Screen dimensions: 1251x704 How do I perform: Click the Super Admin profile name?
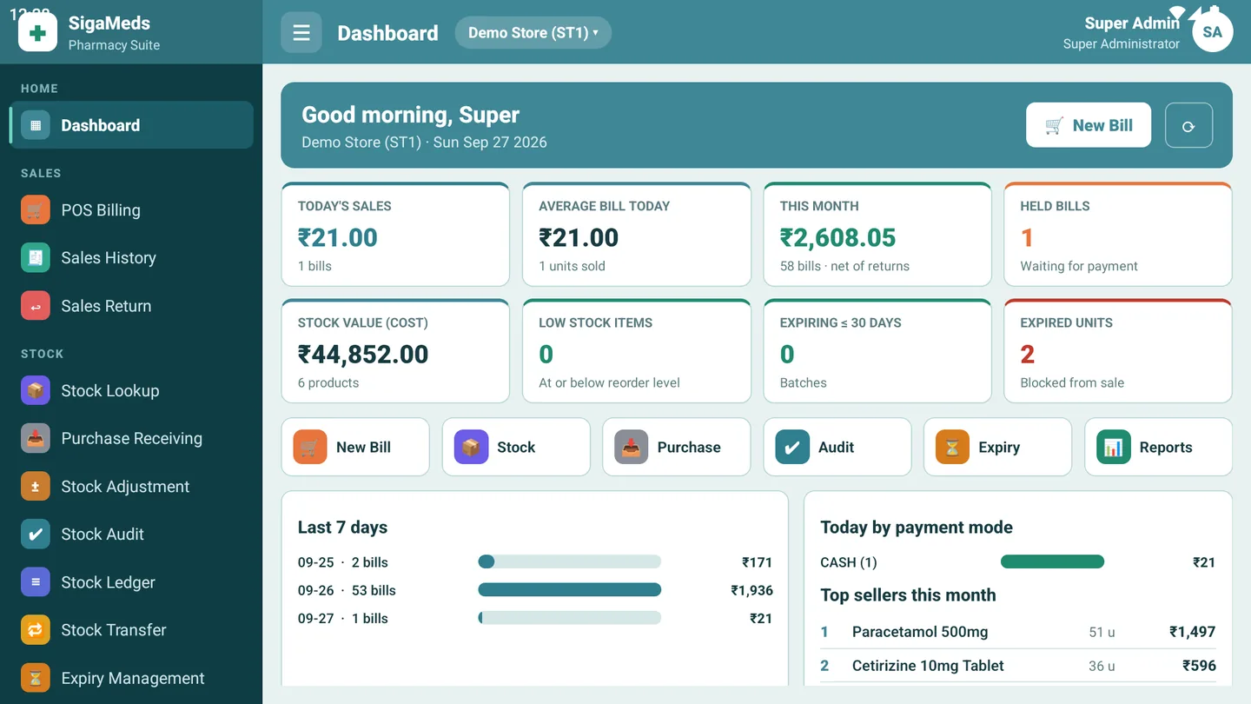pyautogui.click(x=1132, y=23)
